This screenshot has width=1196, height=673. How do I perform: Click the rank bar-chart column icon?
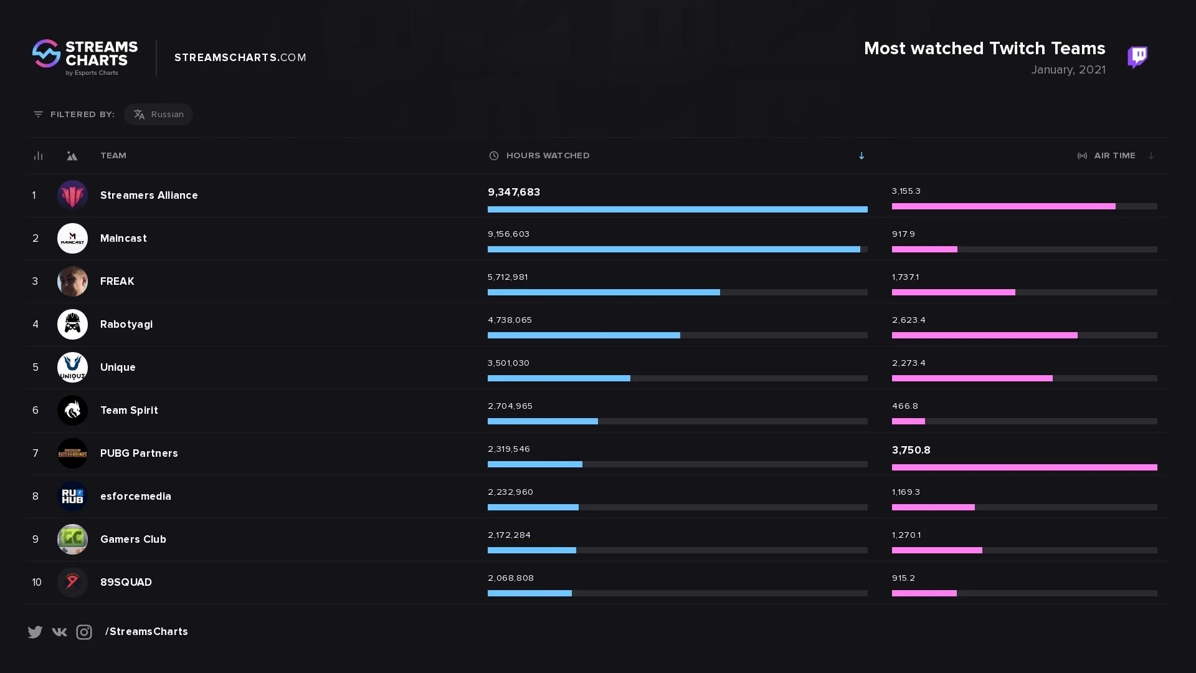[x=38, y=156]
